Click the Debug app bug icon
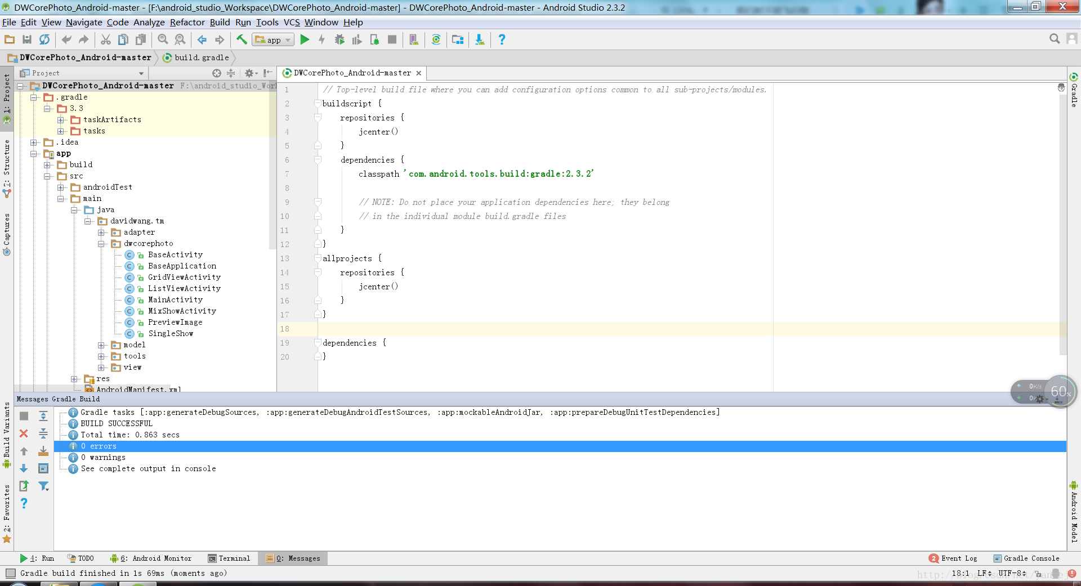This screenshot has width=1081, height=586. [x=340, y=39]
